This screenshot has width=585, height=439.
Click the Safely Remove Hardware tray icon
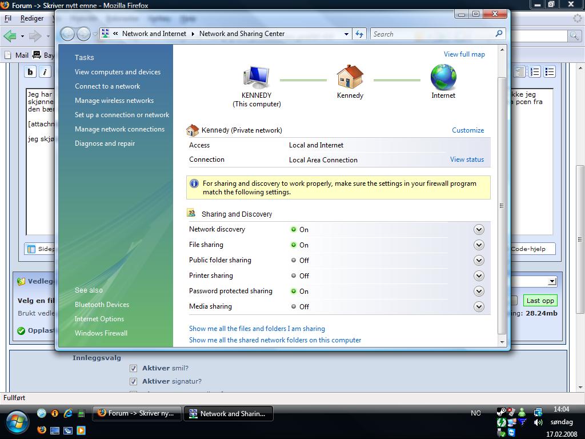(x=502, y=433)
